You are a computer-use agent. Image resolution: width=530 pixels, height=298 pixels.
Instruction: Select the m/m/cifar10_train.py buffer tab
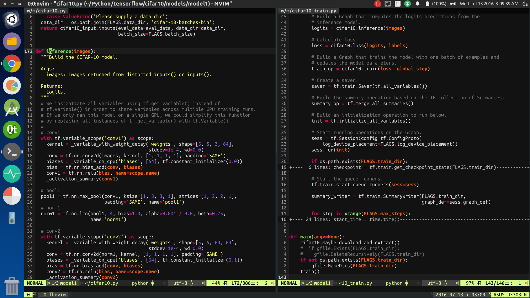[308, 11]
